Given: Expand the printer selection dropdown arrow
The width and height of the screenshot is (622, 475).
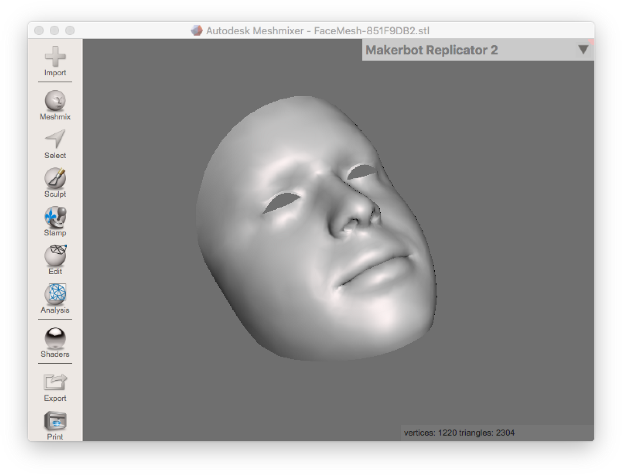Looking at the screenshot, I should pos(583,50).
